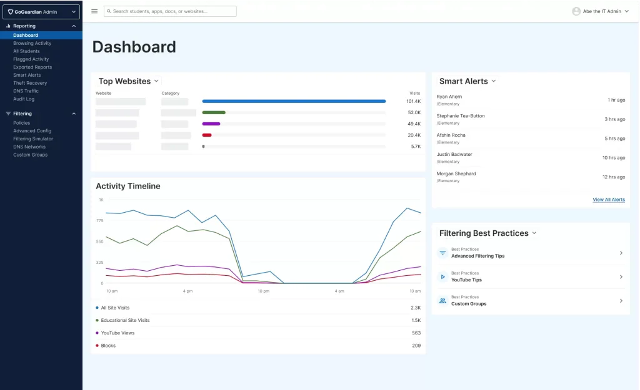Select Flagged Activity from the sidebar
640x390 pixels.
(x=31, y=59)
